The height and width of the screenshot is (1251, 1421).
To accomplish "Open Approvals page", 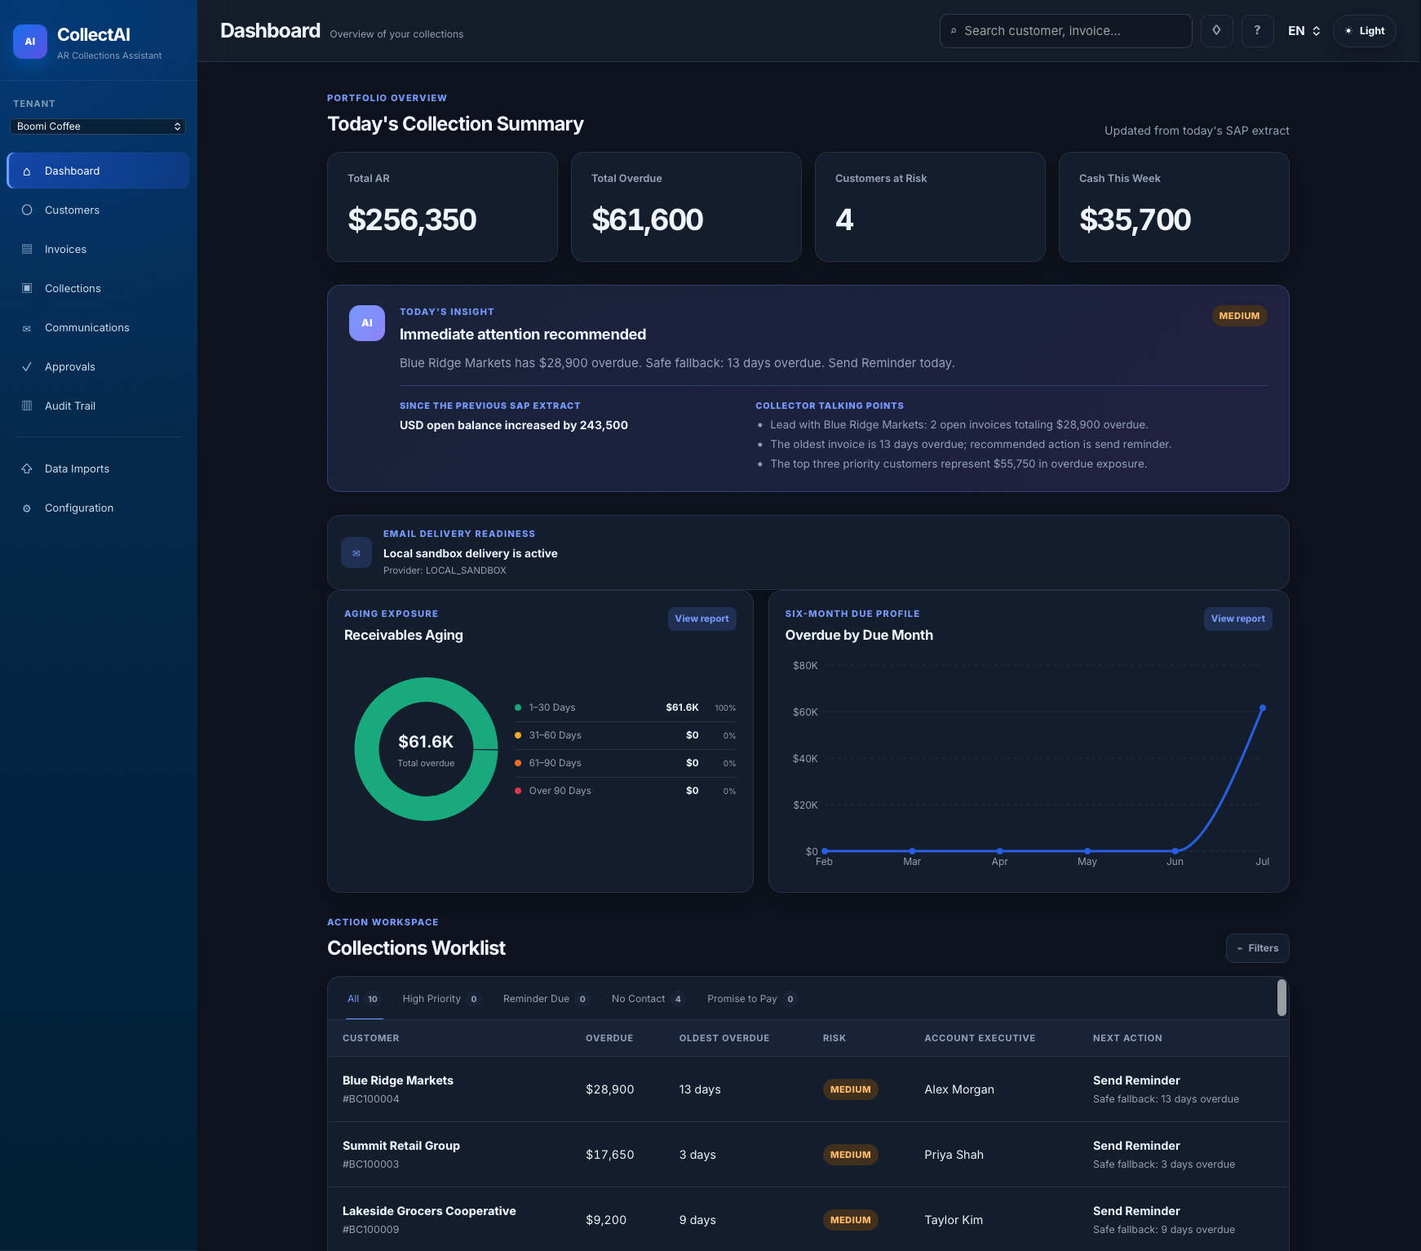I will pos(98,366).
